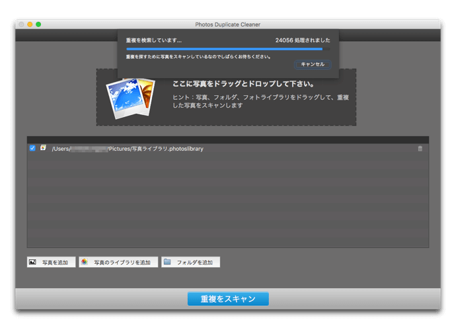Click the 24056 処理されました counter
This screenshot has width=456, height=328.
pyautogui.click(x=303, y=40)
